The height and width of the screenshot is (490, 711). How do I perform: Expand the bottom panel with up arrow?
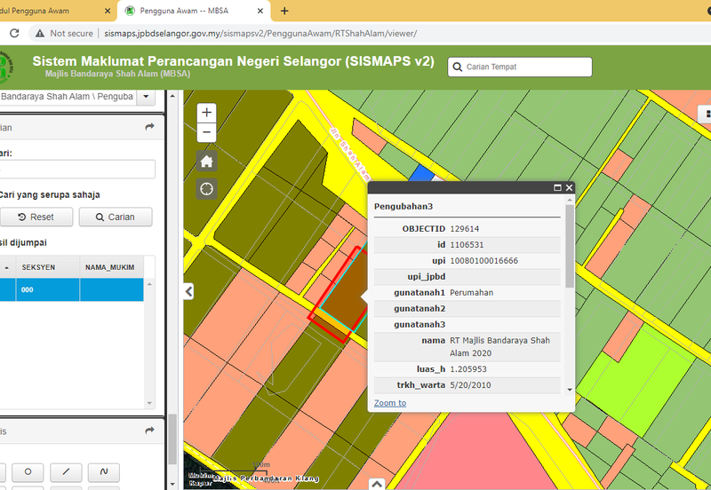[376, 484]
